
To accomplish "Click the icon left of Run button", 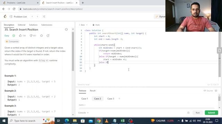I will [x=188, y=113].
